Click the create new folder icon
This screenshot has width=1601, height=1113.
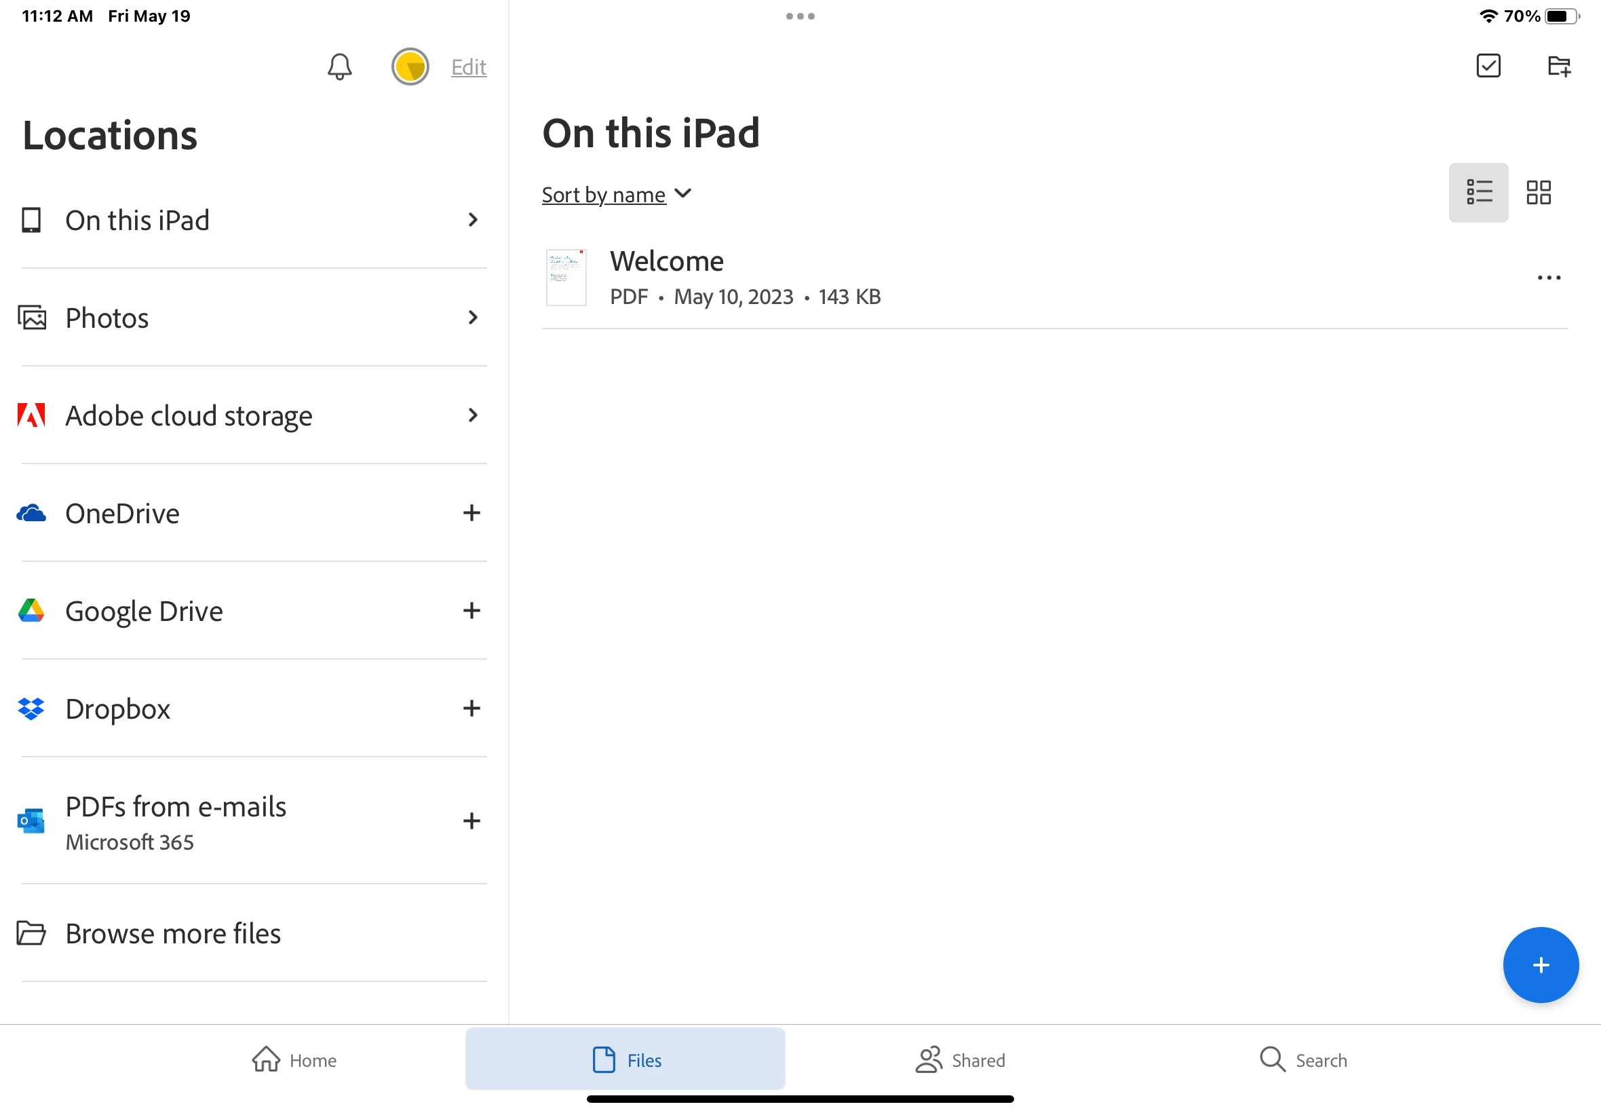pyautogui.click(x=1558, y=67)
